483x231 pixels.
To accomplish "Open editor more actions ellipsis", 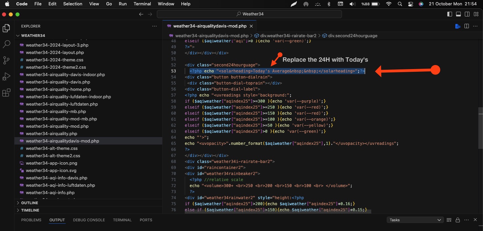I will click(475, 26).
